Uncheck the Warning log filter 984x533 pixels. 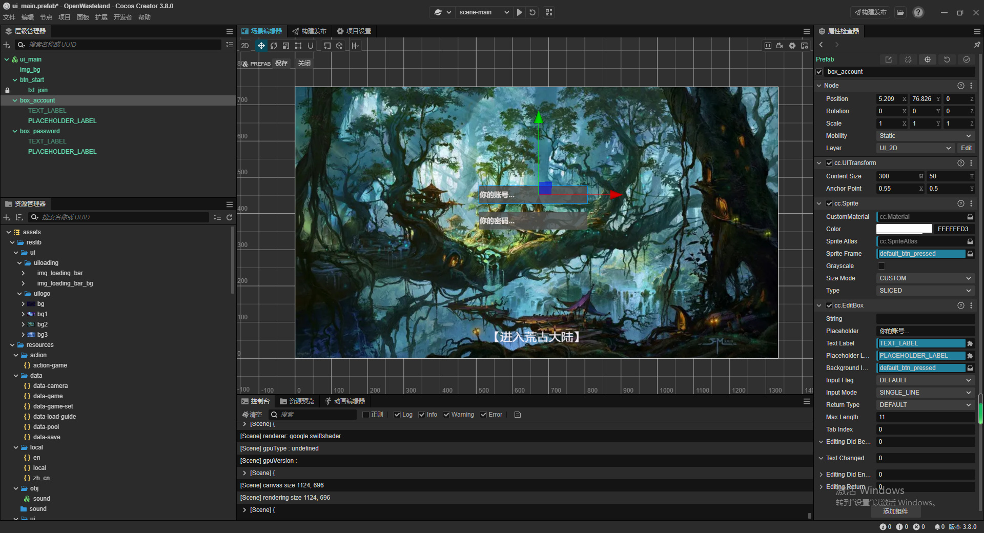pos(446,415)
